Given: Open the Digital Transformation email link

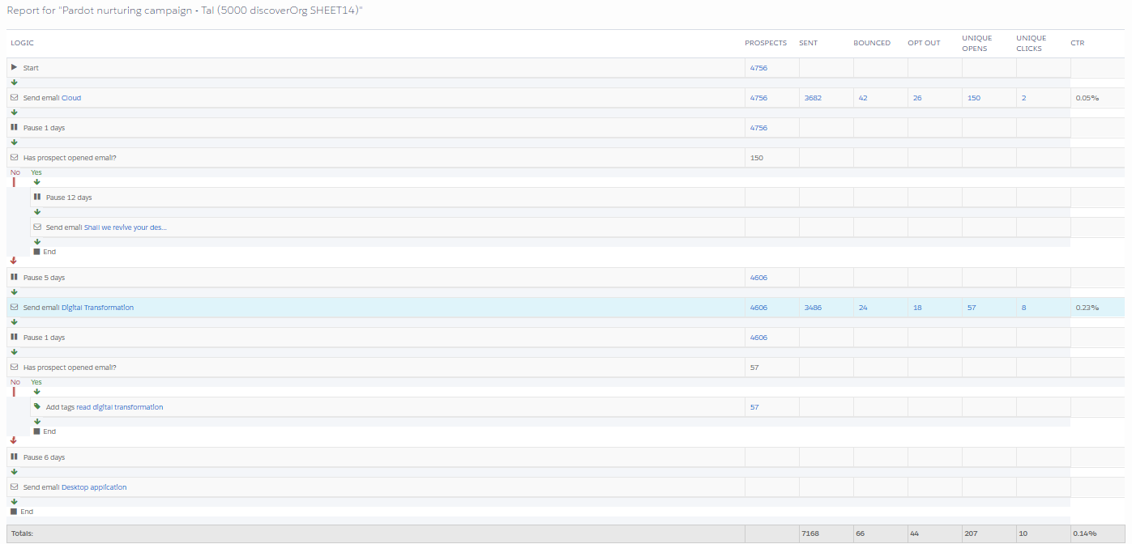Looking at the screenshot, I should point(97,308).
